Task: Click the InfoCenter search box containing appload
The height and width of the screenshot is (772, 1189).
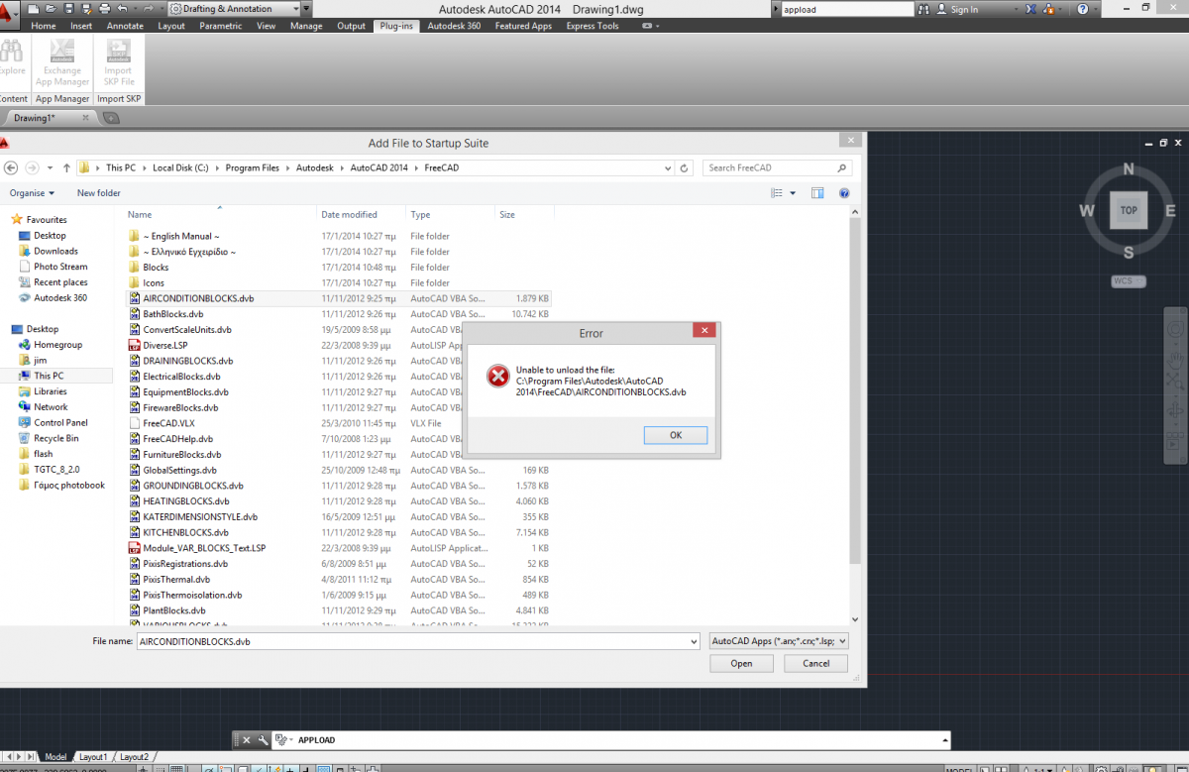Action: point(846,9)
